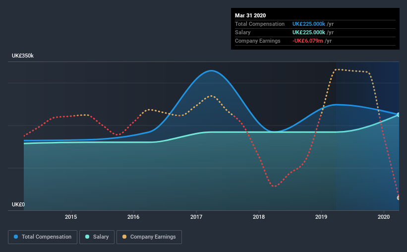Viewport: 407px width, 252px height.
Task: Click the -UK£6.079m earnings value
Action: 307,41
